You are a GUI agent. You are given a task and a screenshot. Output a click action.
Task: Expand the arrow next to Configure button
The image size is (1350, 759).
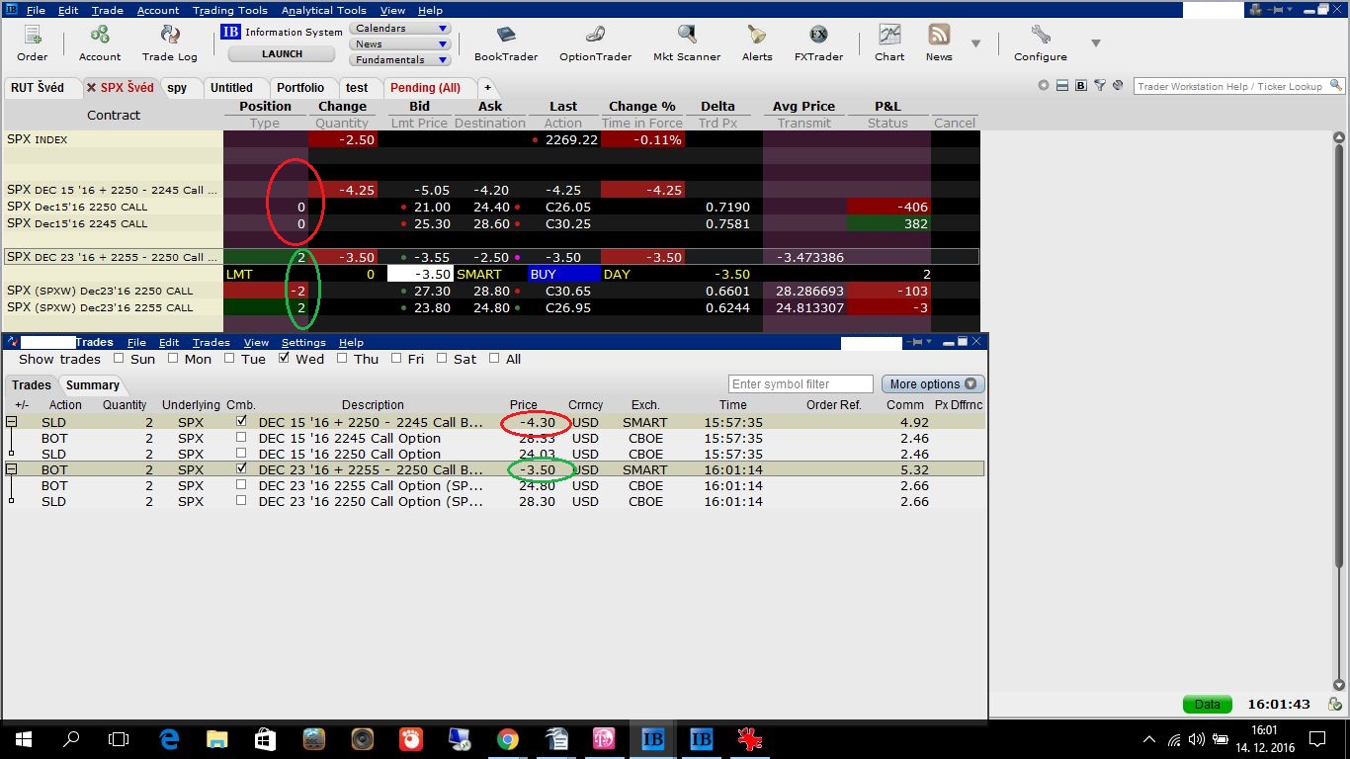[1095, 43]
